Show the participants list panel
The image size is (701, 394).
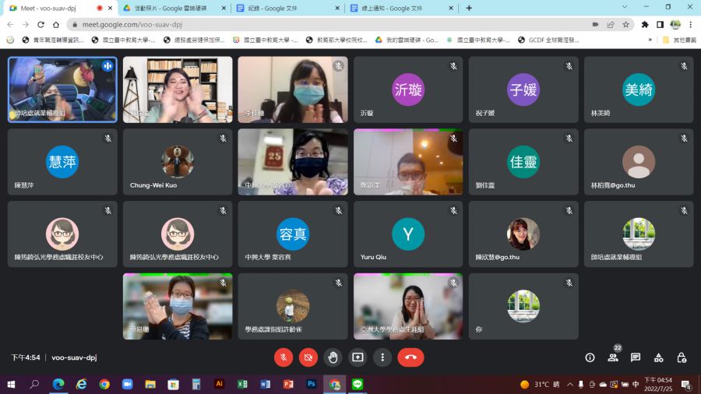coord(613,357)
